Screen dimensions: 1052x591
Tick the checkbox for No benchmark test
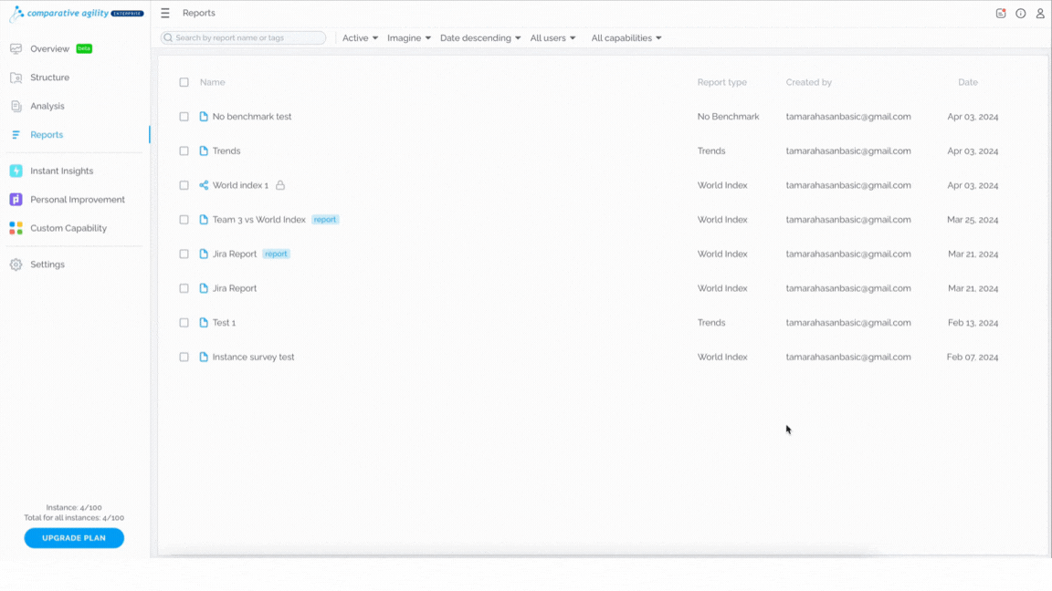184,117
